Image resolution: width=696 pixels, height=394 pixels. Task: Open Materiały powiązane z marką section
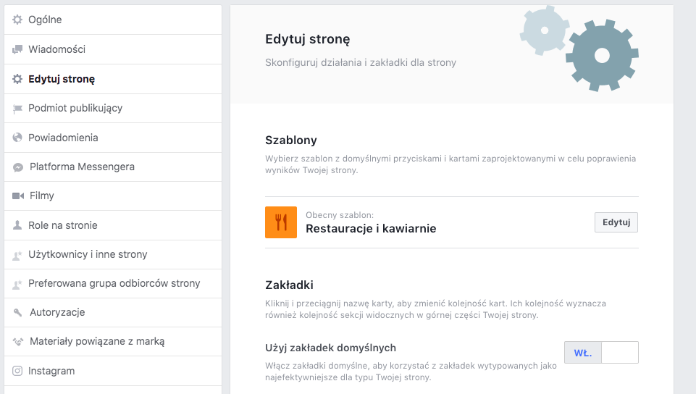coord(97,341)
